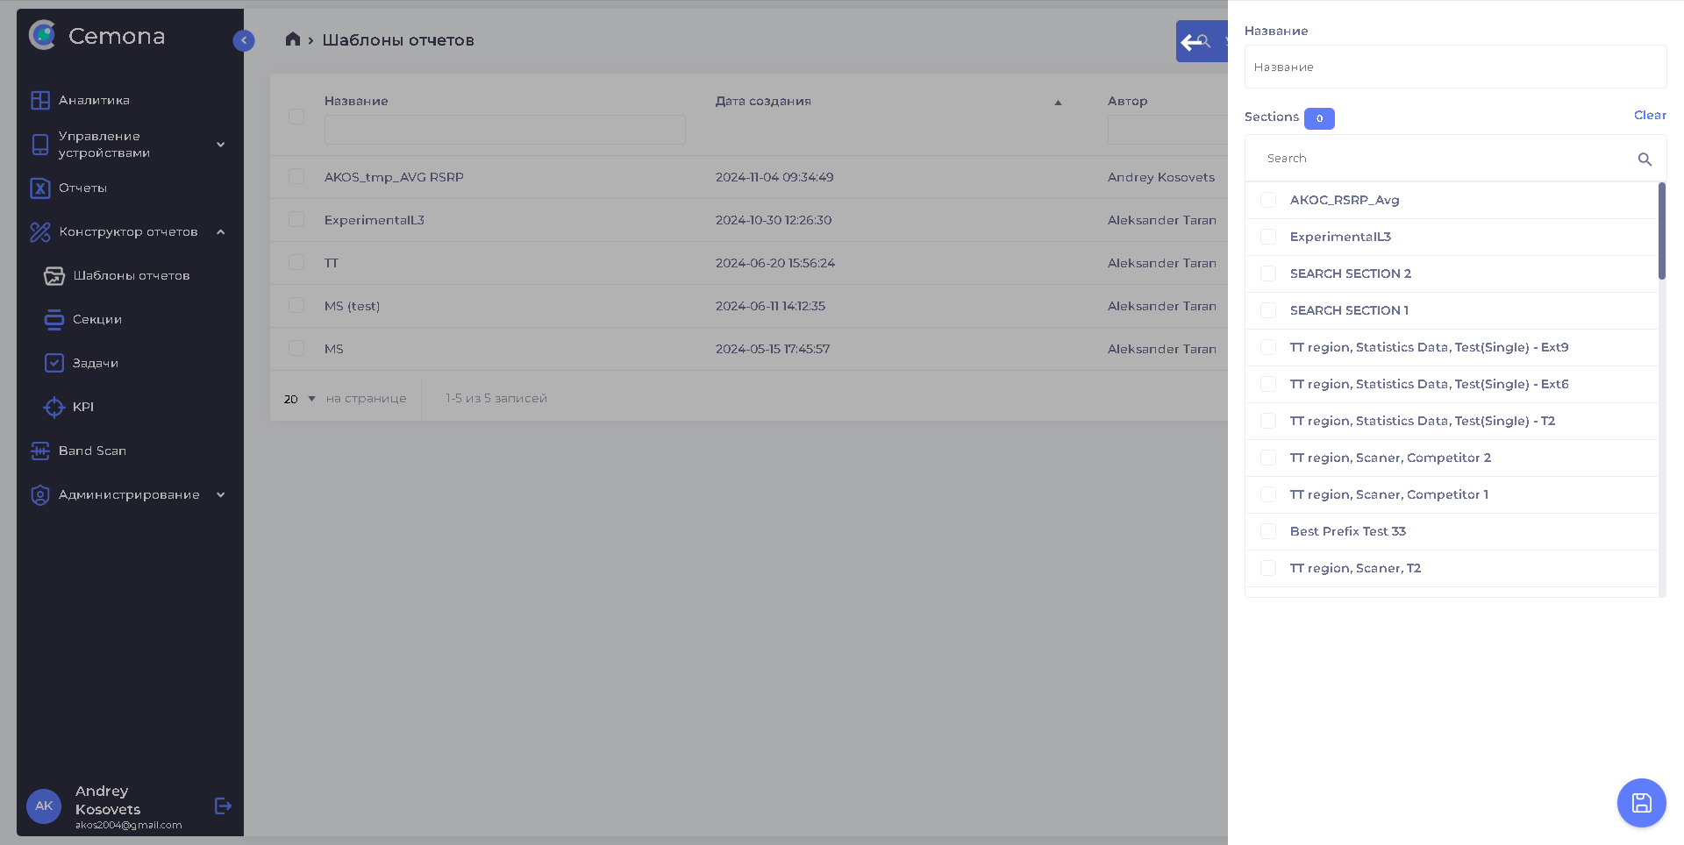Expand the Администрирование menu chevron

221,494
